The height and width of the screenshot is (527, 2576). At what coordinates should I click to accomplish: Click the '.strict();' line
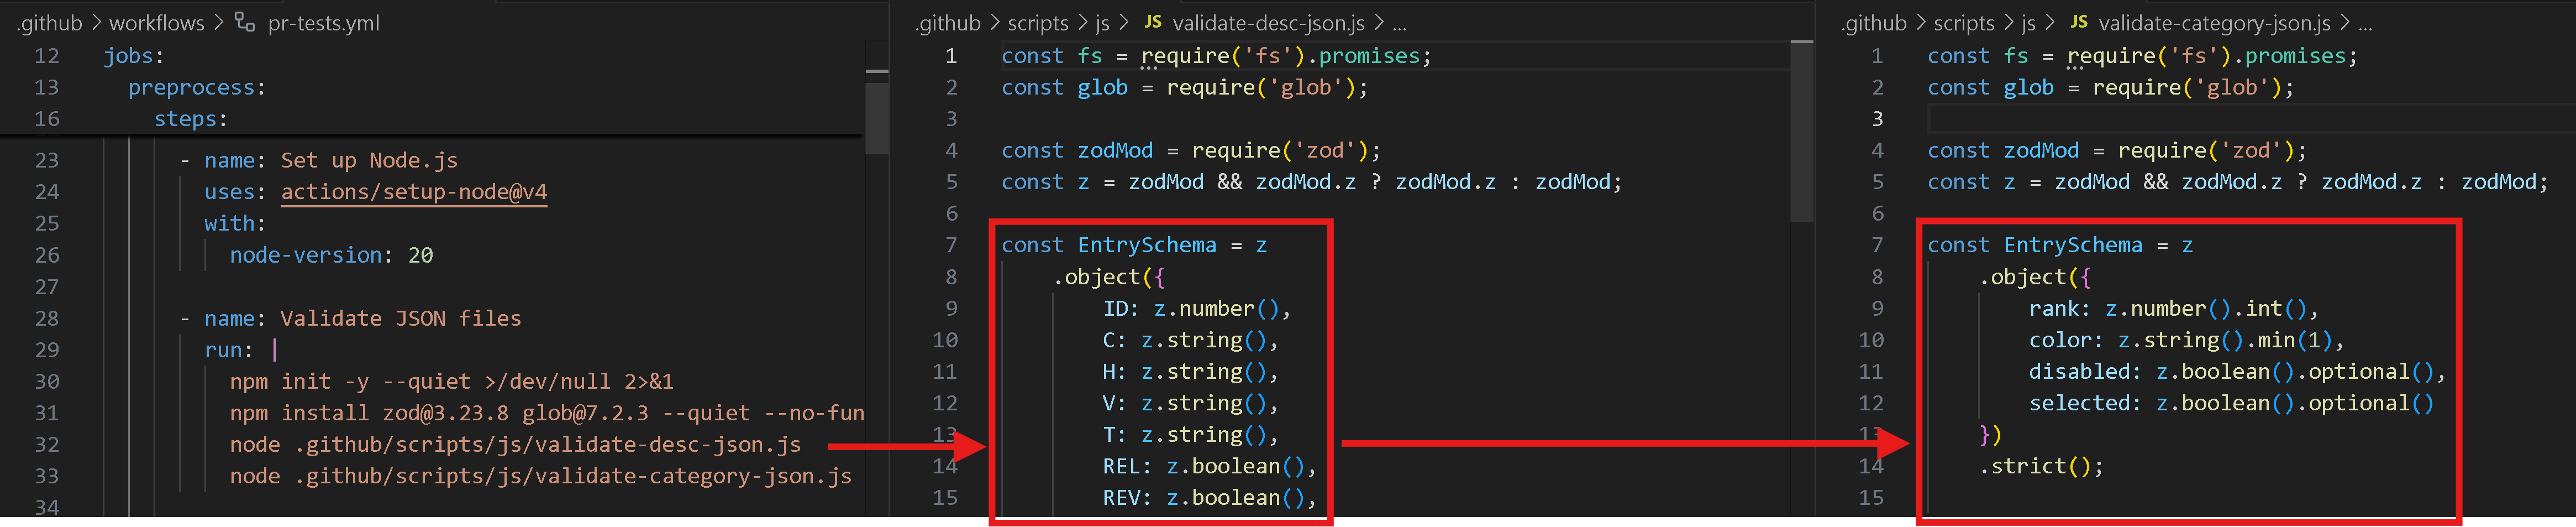coord(2040,466)
